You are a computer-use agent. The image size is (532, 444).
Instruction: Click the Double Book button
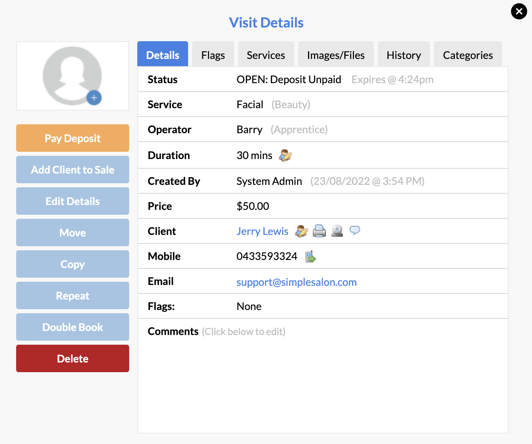point(73,327)
